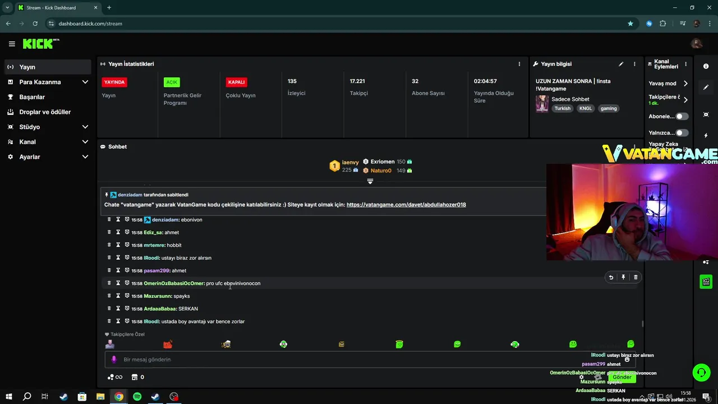The image size is (718, 404).
Task: Click the YAYINDA status badge
Action: click(x=114, y=82)
